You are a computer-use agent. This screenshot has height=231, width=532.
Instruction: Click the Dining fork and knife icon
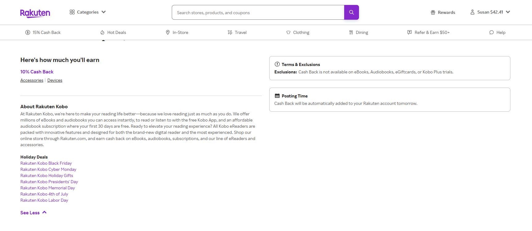coord(351,32)
